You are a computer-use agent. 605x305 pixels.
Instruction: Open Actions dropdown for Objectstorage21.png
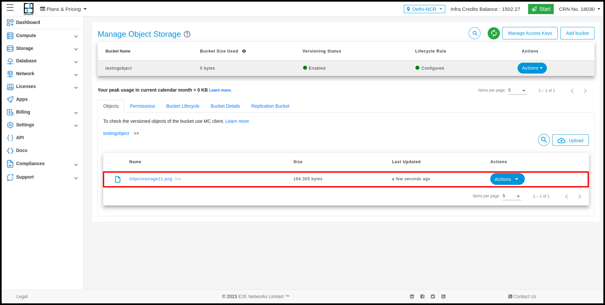point(507,179)
